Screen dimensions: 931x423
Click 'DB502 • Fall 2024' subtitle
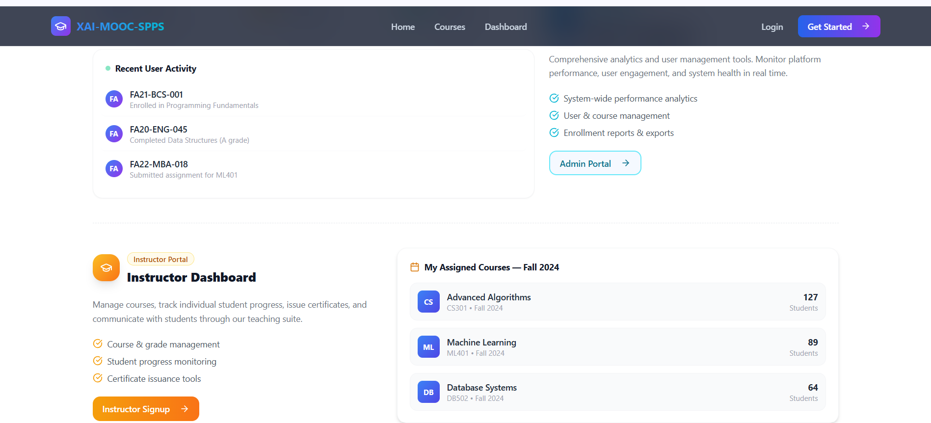coord(475,398)
